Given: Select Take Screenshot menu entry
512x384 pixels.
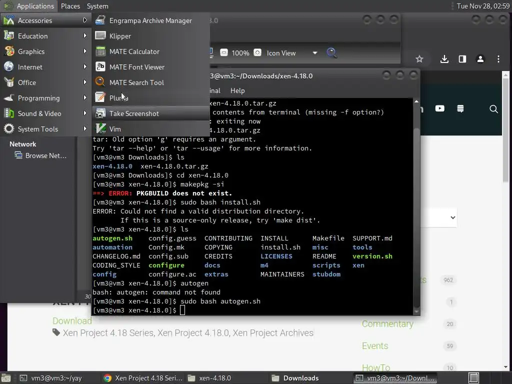Looking at the screenshot, I should pos(150,113).
